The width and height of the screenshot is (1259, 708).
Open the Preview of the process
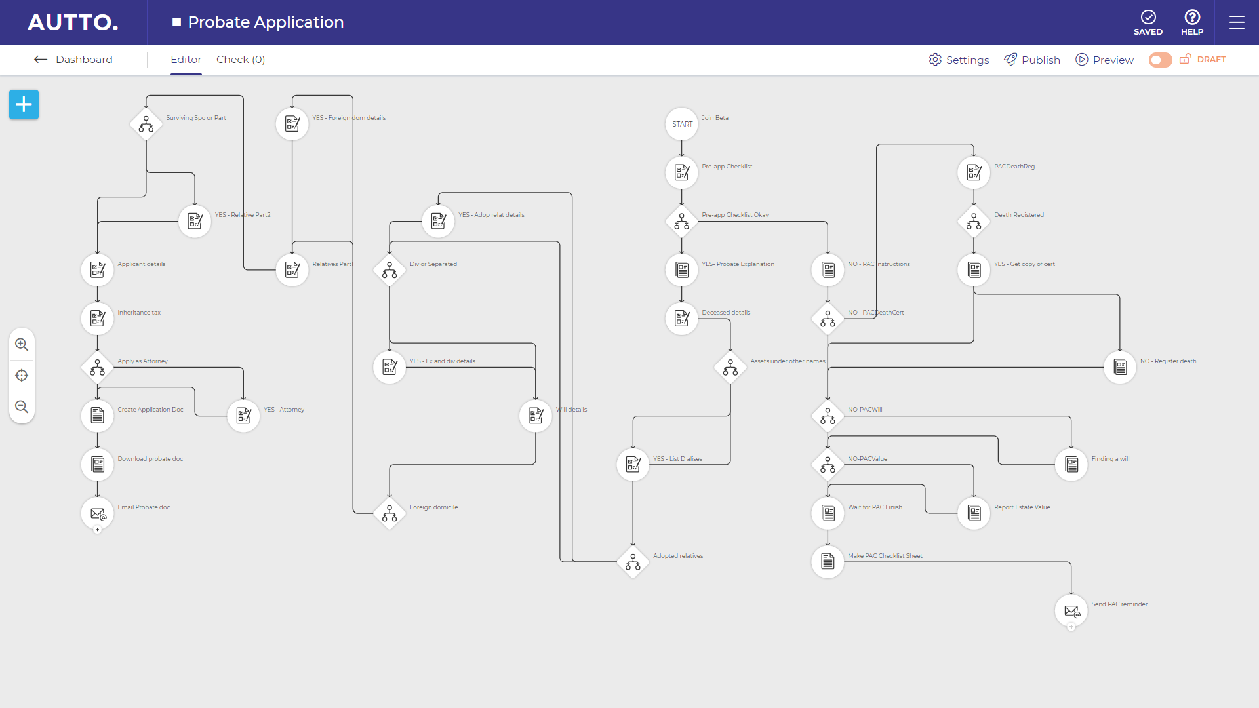(1105, 60)
